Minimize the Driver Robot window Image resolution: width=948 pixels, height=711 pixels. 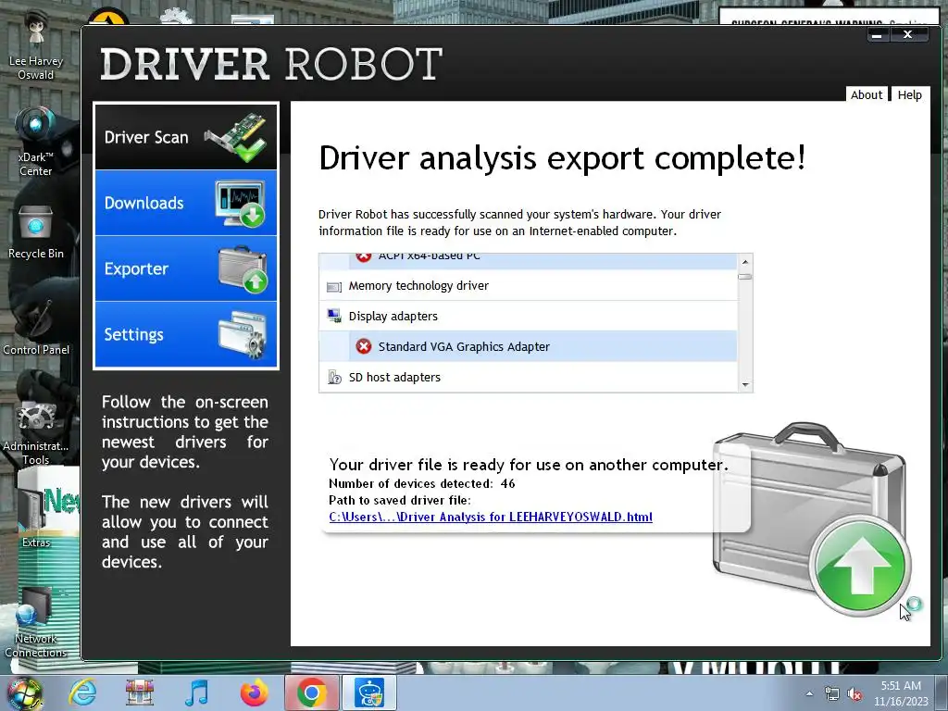click(878, 35)
